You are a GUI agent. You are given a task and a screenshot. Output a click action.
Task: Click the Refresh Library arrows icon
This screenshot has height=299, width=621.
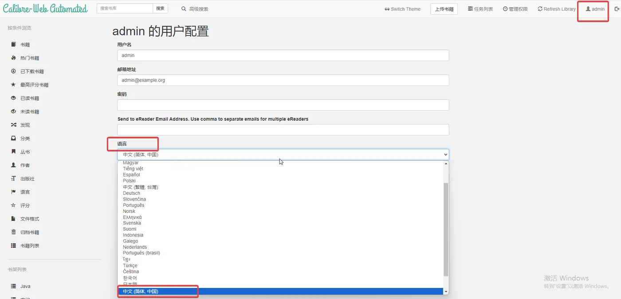(x=540, y=9)
